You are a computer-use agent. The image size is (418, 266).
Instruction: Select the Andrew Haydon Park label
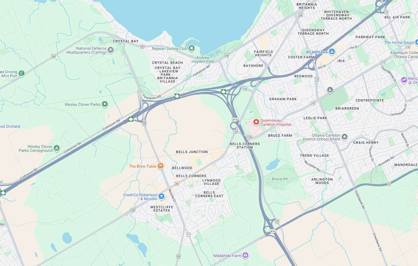click(203, 59)
